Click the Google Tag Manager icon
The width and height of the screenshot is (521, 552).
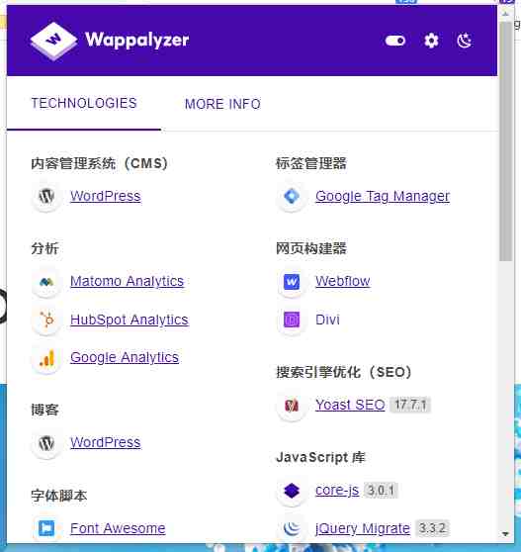pyautogui.click(x=292, y=196)
